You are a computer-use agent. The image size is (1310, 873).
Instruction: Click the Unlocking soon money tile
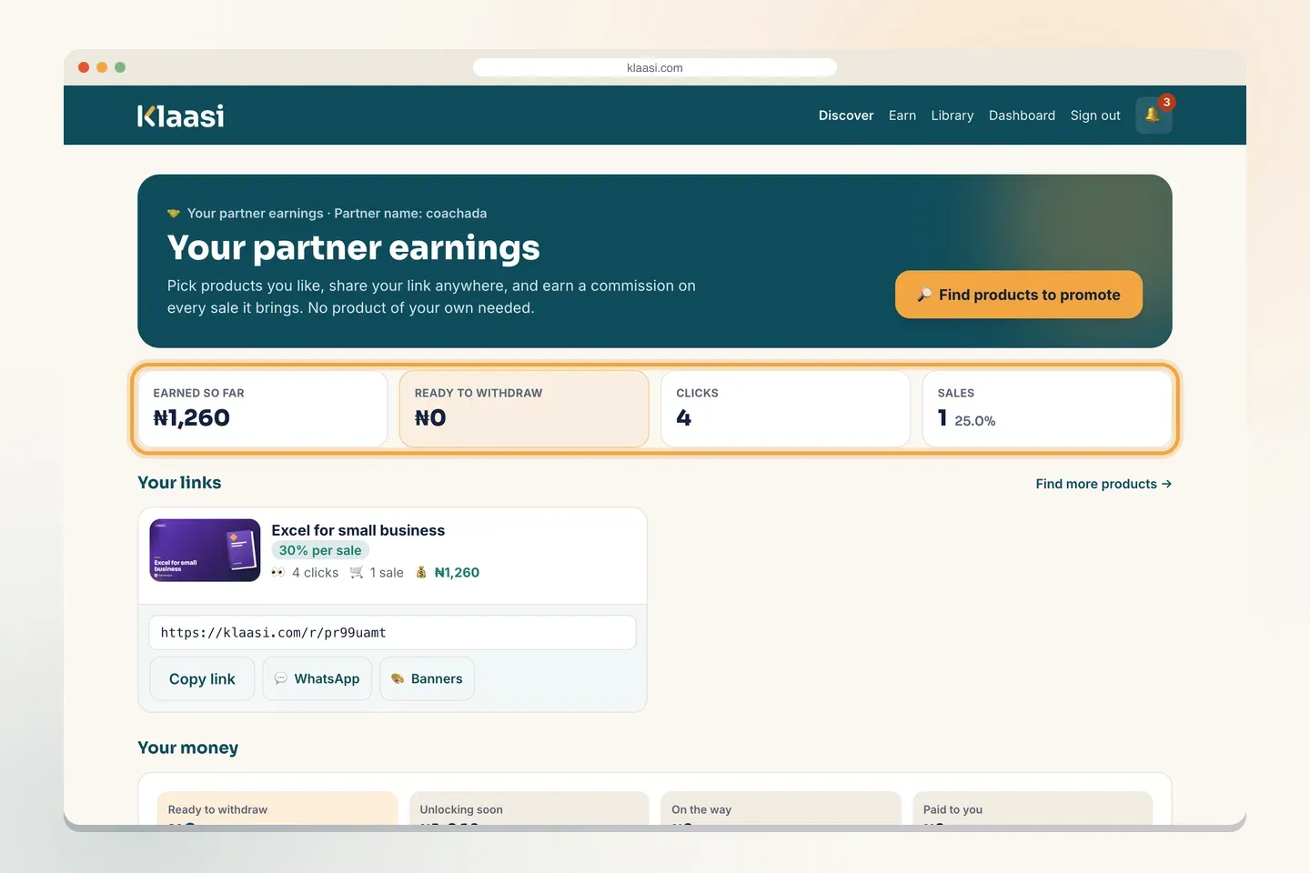tap(529, 808)
